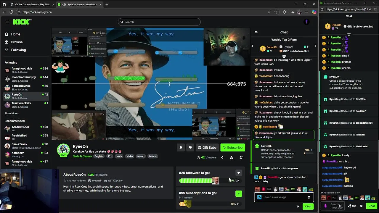The width and height of the screenshot is (379, 213).
Task: Open x40ozBounce channel in Following list
Action: click(x=26, y=88)
